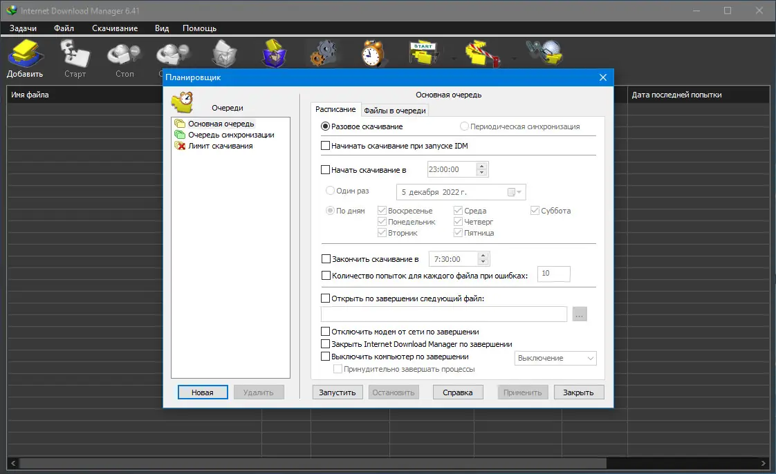Click the START queue folder icon
This screenshot has width=776, height=474.
tap(424, 53)
